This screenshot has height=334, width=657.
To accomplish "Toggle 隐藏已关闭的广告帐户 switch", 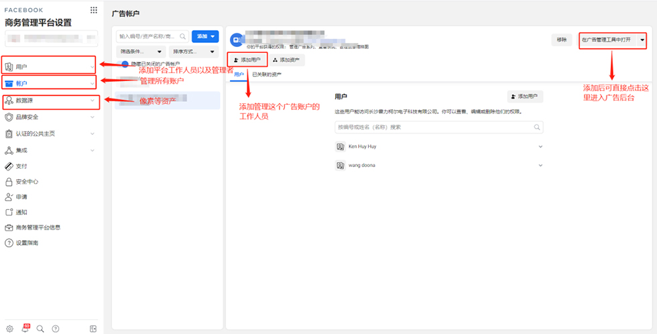I will click(x=125, y=64).
